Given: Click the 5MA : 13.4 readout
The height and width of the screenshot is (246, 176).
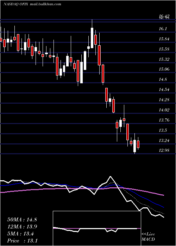Looking at the screenshot, I should click(x=20, y=234).
